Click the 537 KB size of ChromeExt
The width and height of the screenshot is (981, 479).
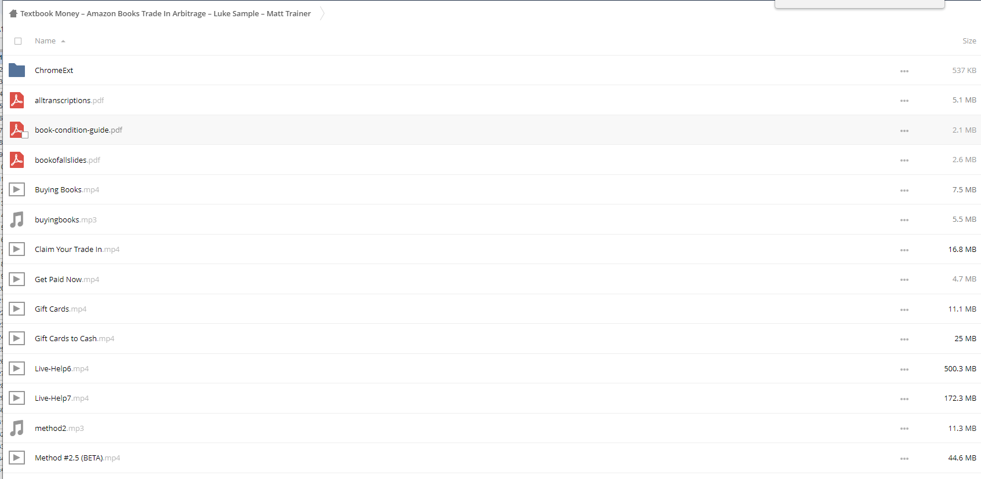964,70
